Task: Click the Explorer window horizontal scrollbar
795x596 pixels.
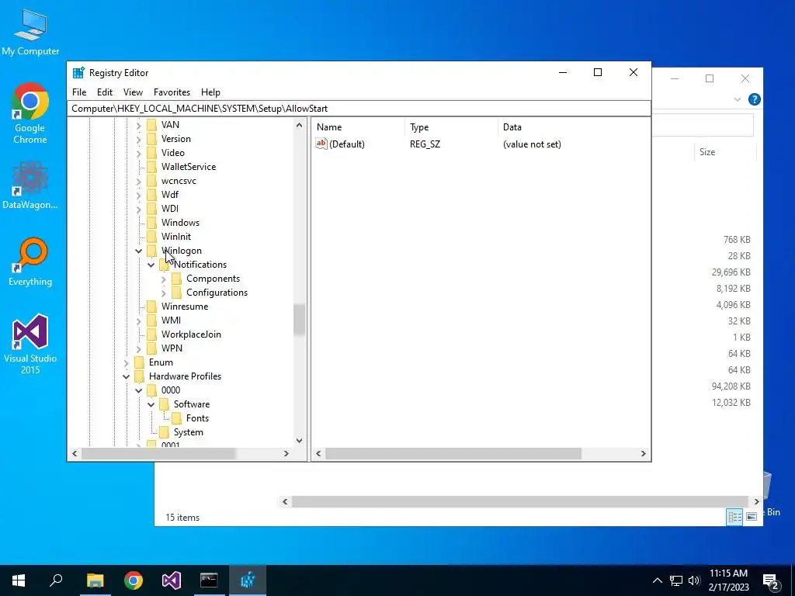Action: point(520,502)
